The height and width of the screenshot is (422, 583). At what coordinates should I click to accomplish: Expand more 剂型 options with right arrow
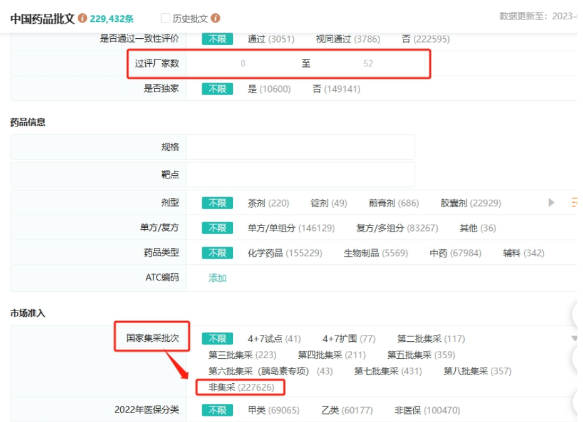[x=551, y=203]
